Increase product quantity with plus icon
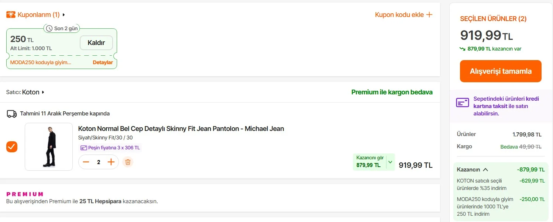 click(x=111, y=162)
